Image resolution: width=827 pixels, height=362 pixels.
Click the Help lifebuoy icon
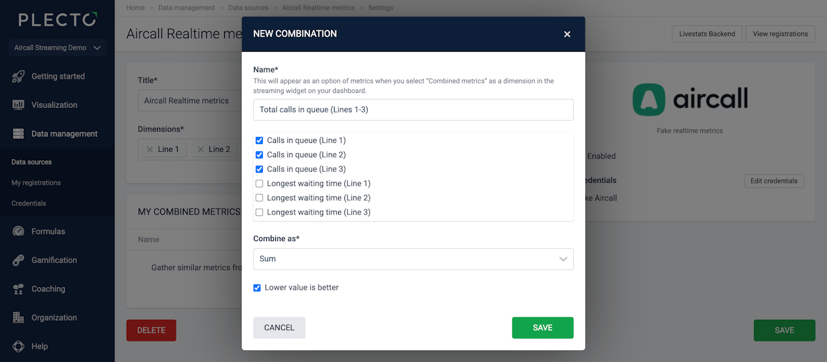coord(18,346)
